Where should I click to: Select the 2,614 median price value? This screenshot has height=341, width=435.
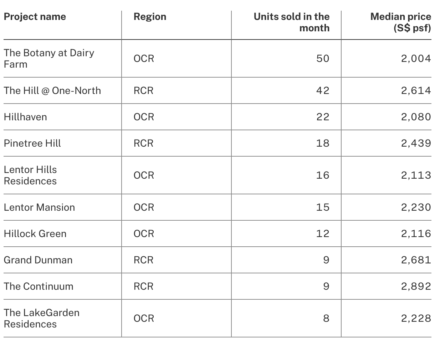[416, 90]
